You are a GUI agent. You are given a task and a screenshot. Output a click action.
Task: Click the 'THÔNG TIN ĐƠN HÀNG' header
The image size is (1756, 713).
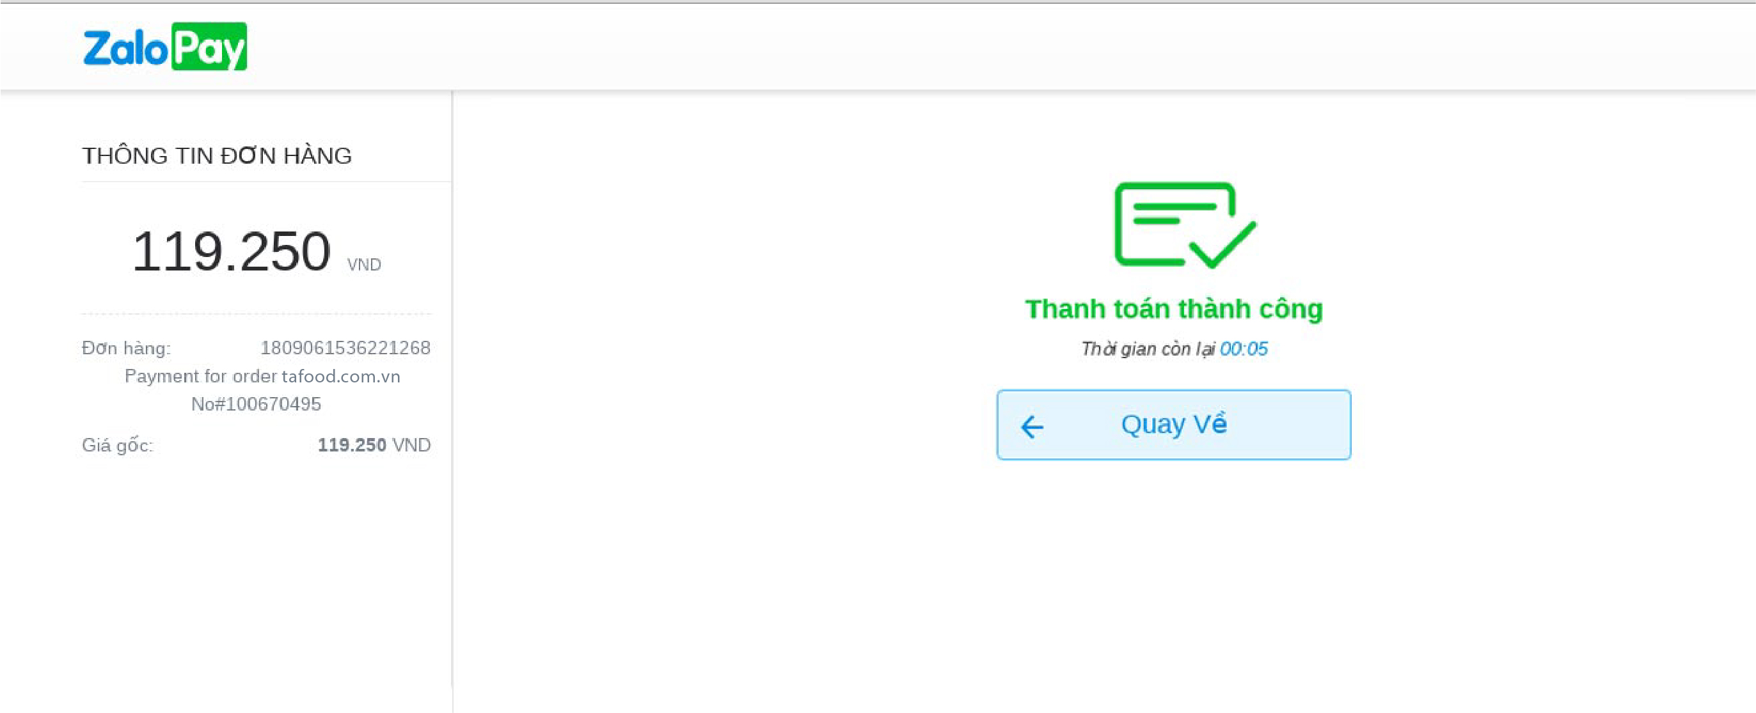tap(217, 155)
